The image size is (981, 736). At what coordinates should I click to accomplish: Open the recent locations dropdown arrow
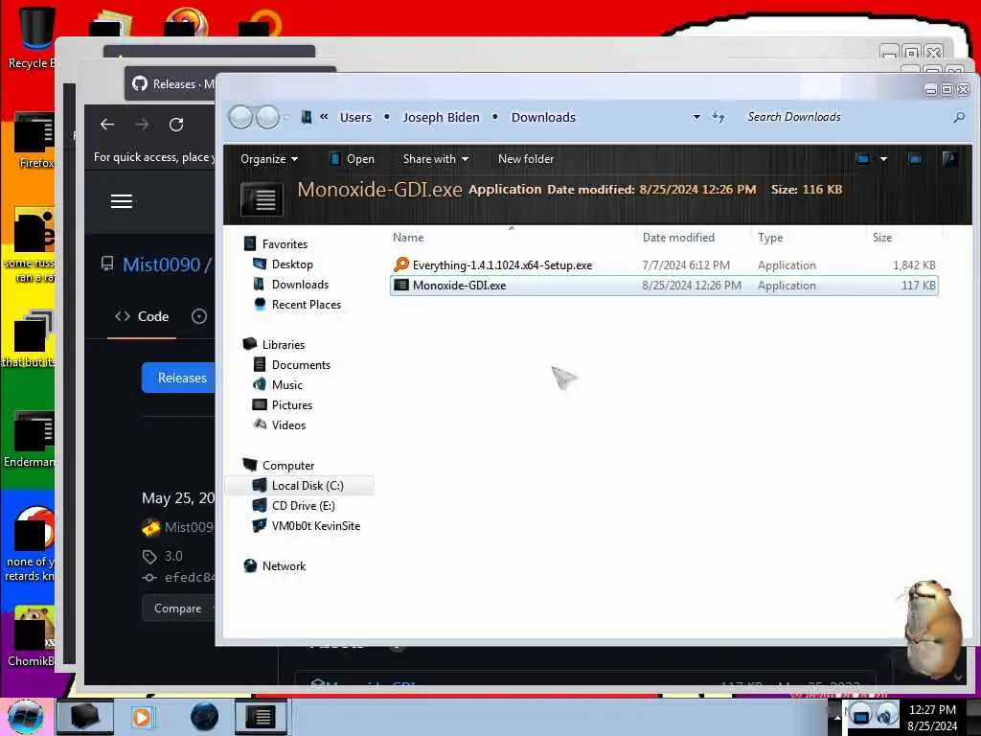(x=286, y=118)
